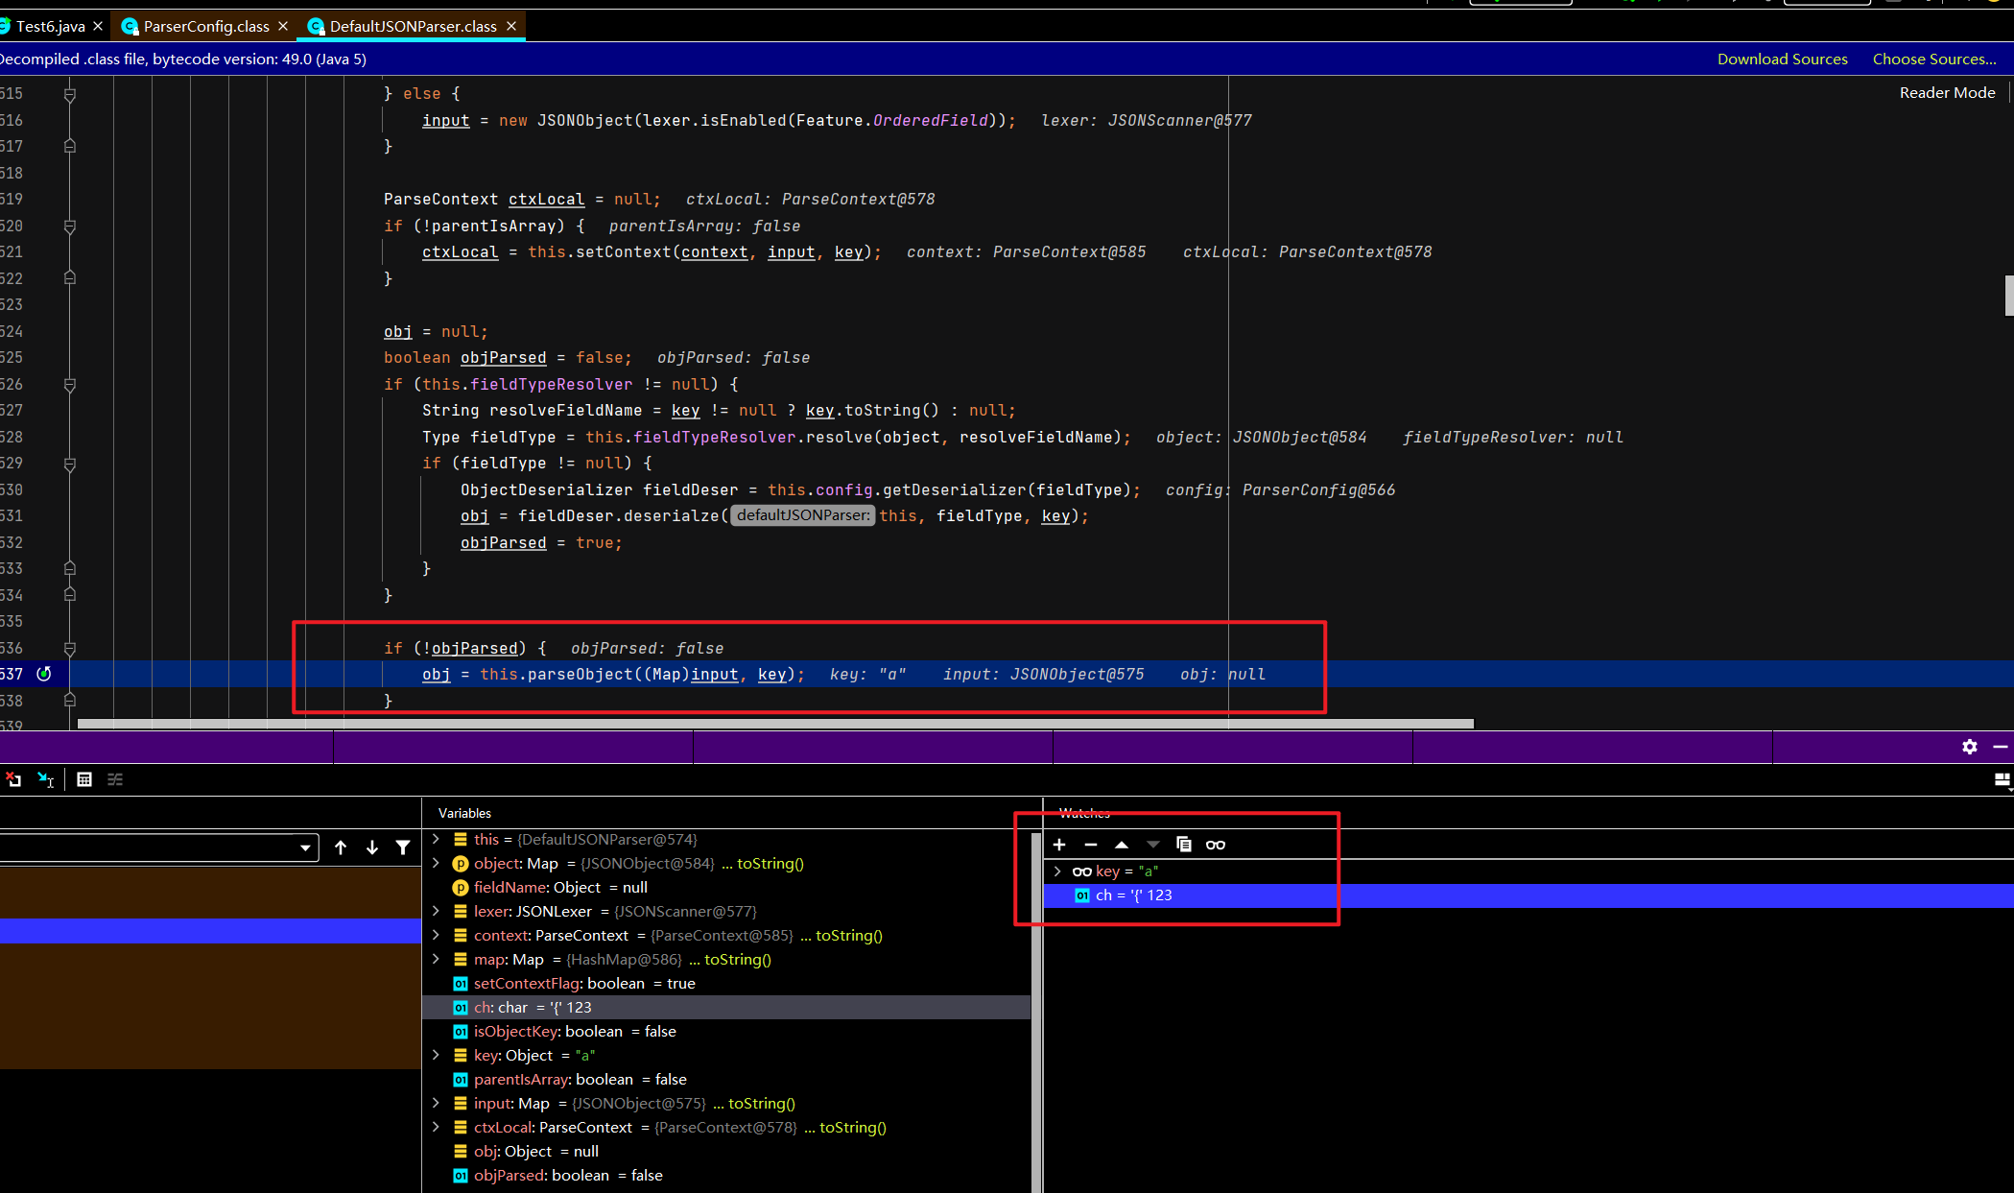
Task: Click the Run to Cursor icon
Action: click(45, 779)
